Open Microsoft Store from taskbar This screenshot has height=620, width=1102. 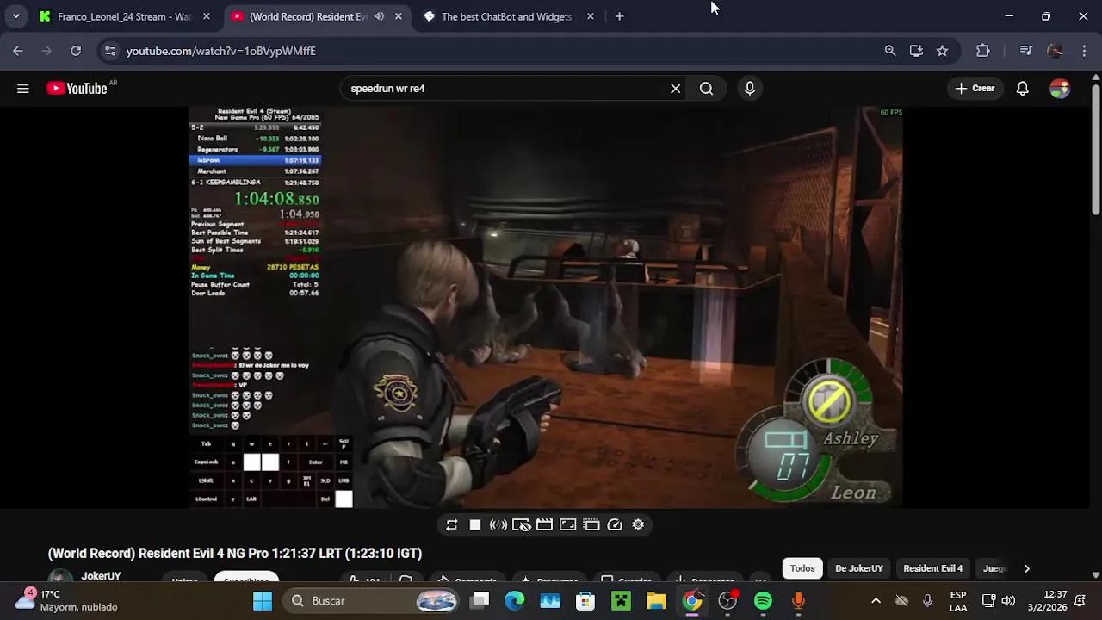tap(585, 600)
